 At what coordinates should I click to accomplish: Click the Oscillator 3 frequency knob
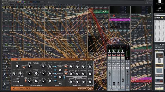pos(36,81)
